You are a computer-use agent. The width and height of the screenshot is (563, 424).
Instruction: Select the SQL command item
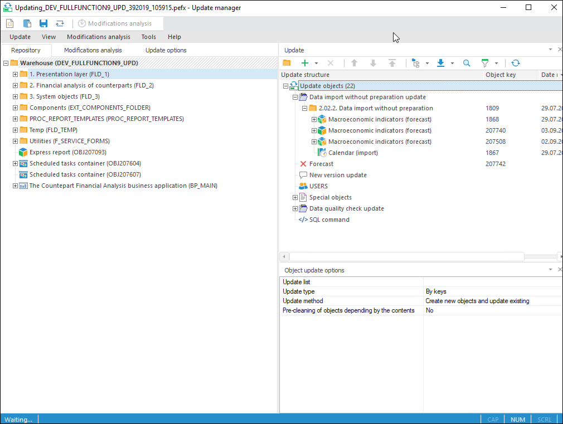click(x=329, y=220)
